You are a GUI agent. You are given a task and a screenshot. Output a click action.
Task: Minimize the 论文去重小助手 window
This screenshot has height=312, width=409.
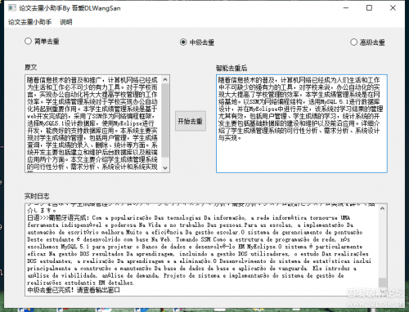tap(346, 8)
